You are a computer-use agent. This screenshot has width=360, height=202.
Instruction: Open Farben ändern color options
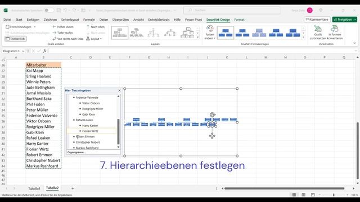point(210,33)
